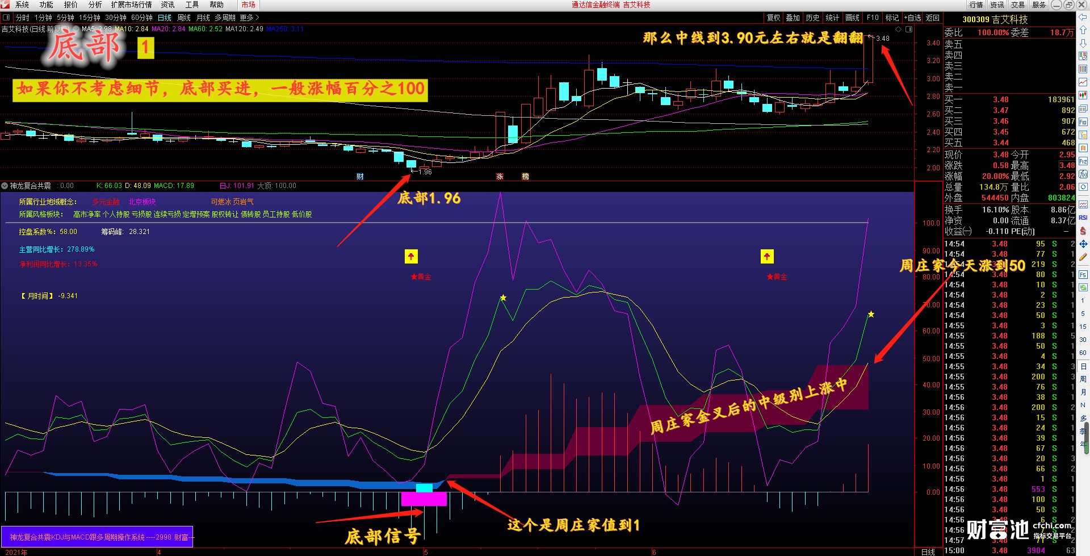The height and width of the screenshot is (556, 1090).
Task: Click the blue four-way move arrows icon
Action: click(1083, 244)
